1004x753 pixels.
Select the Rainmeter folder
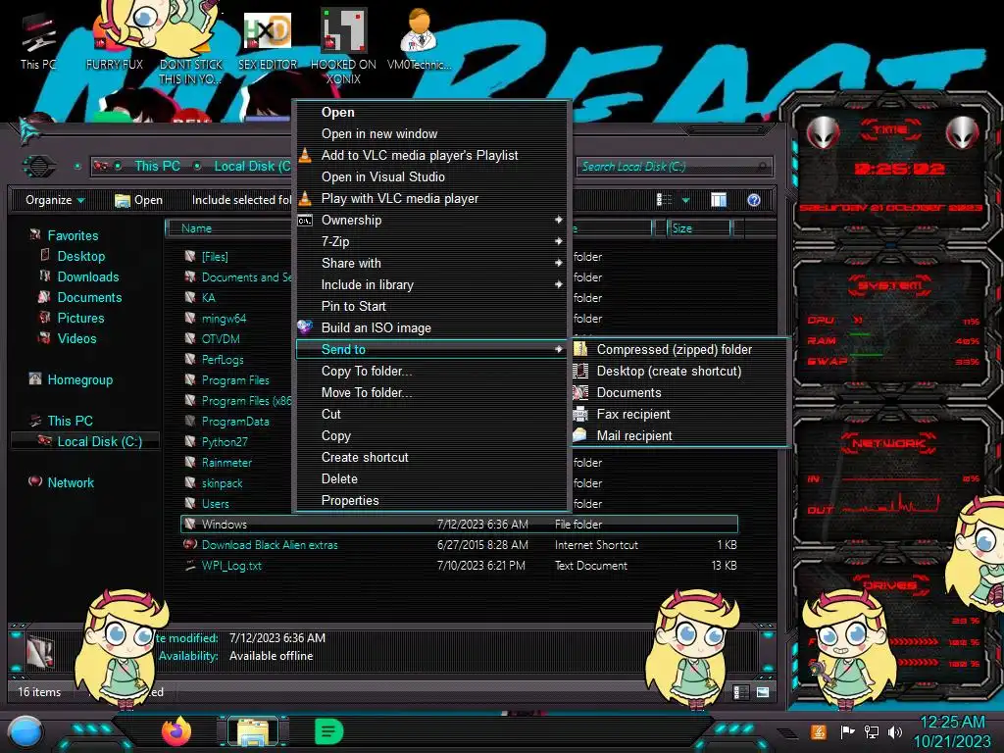point(226,463)
